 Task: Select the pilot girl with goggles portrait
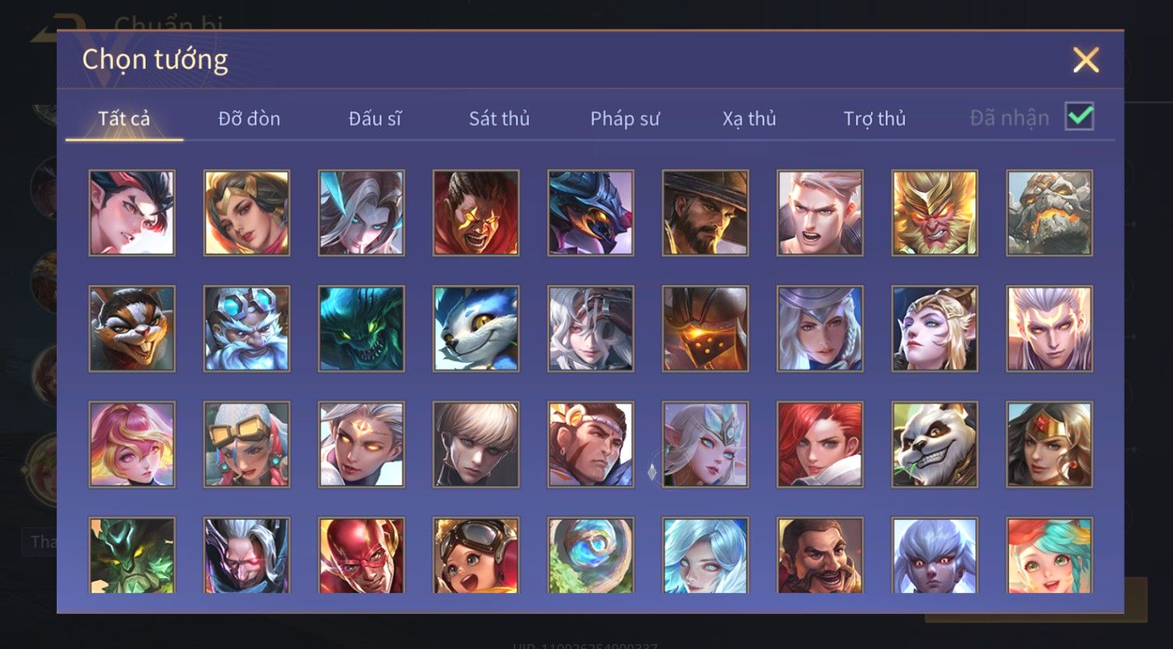click(x=476, y=556)
